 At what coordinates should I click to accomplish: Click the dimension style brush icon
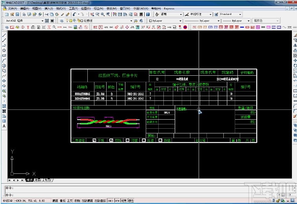[x=187, y=15]
